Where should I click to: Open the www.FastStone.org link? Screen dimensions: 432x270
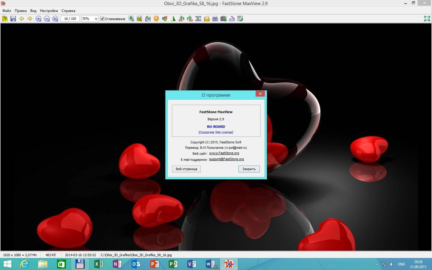point(224,153)
